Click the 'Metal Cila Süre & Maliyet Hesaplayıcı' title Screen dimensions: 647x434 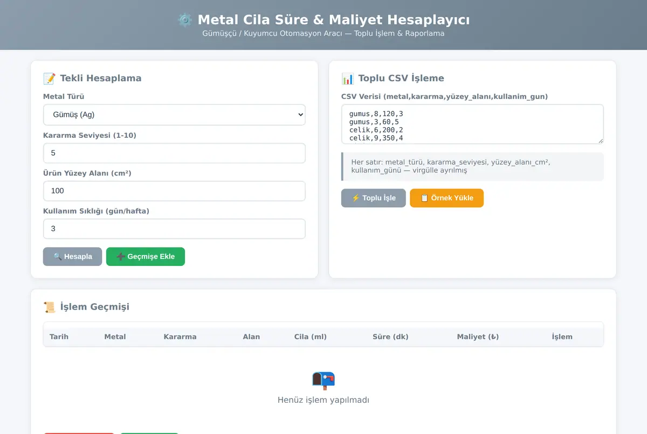[x=334, y=20]
